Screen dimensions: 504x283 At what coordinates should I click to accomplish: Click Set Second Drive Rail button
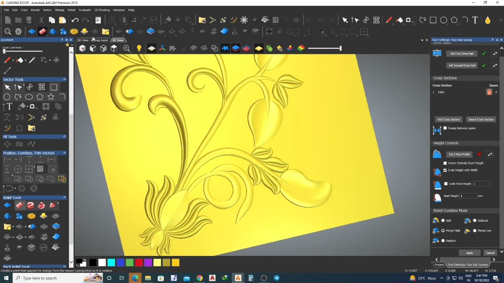462,65
